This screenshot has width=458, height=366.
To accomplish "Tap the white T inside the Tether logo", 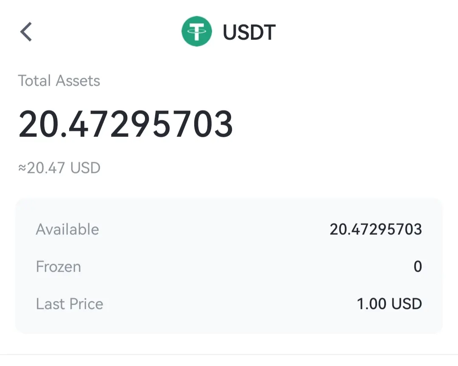I will coord(197,31).
